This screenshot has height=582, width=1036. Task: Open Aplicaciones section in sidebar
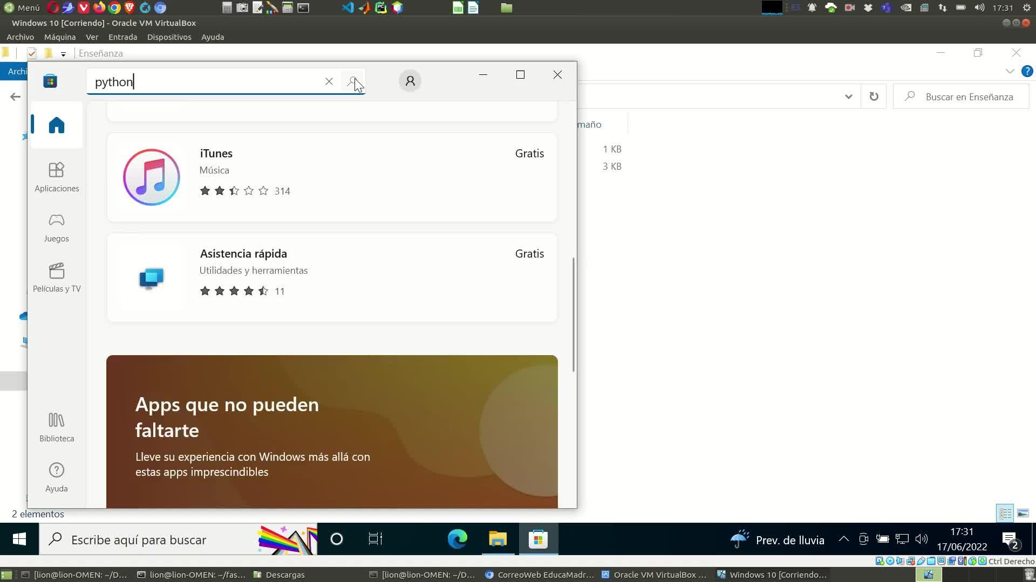click(x=57, y=177)
